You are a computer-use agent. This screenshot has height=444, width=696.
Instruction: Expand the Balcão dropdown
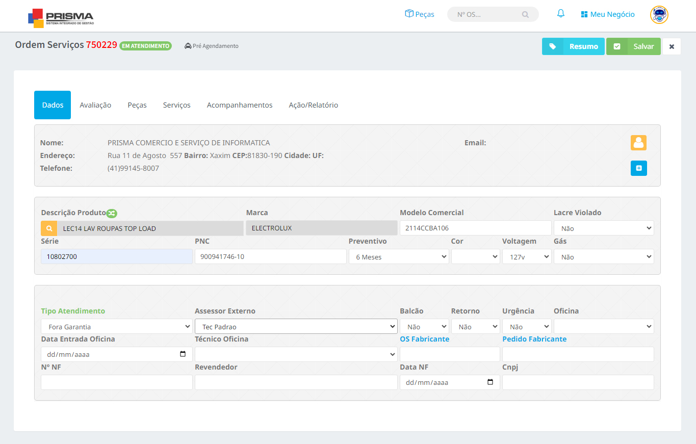[424, 327]
